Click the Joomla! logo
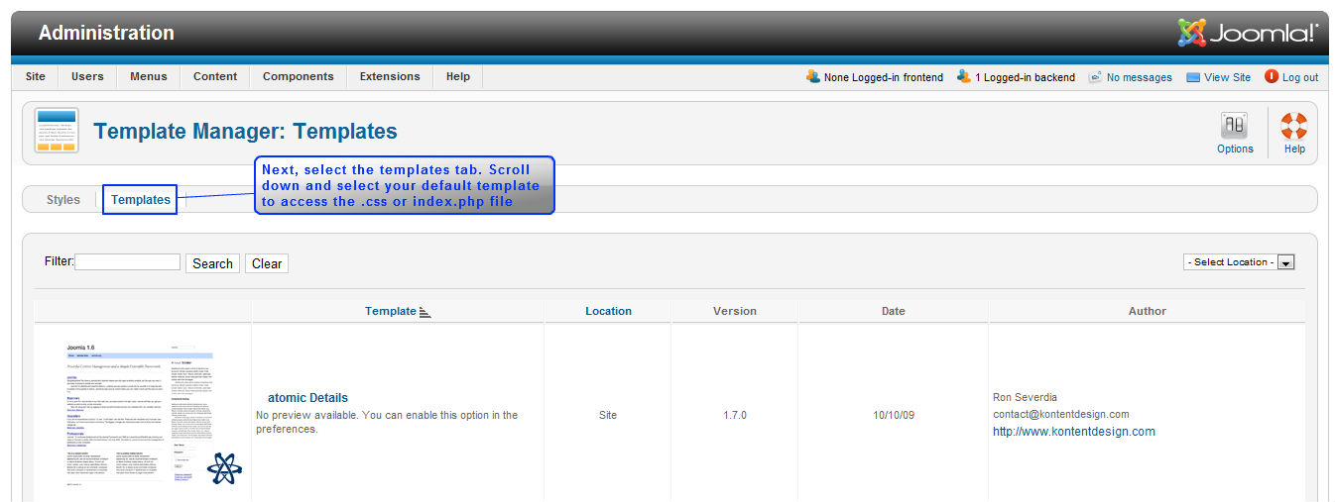 click(x=1248, y=33)
